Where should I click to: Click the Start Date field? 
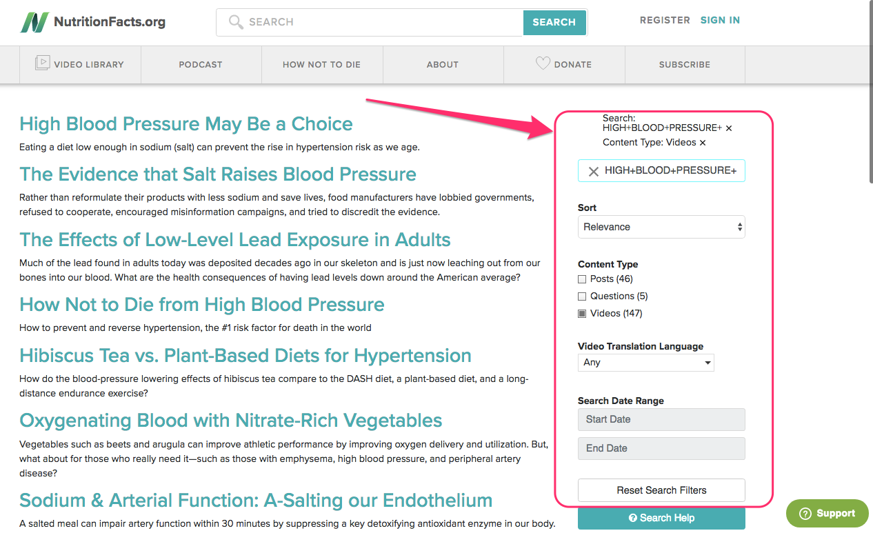click(661, 419)
